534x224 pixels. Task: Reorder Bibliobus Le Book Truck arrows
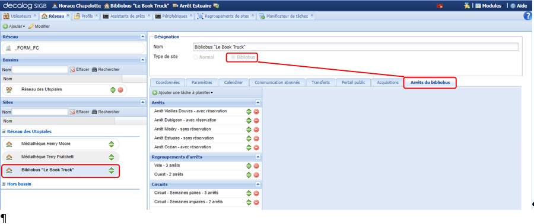pyautogui.click(x=112, y=170)
